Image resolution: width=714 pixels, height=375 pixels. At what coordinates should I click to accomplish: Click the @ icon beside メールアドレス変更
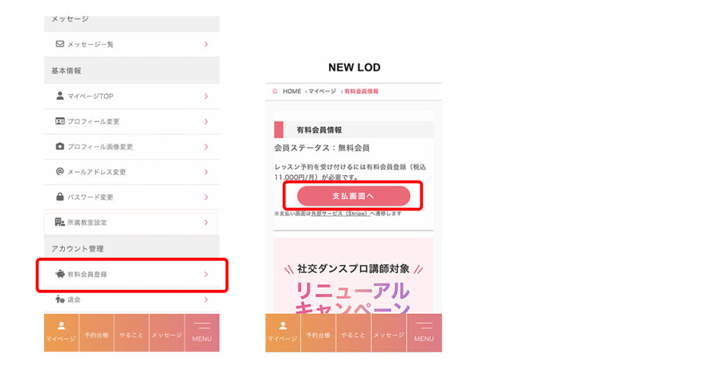tap(60, 171)
